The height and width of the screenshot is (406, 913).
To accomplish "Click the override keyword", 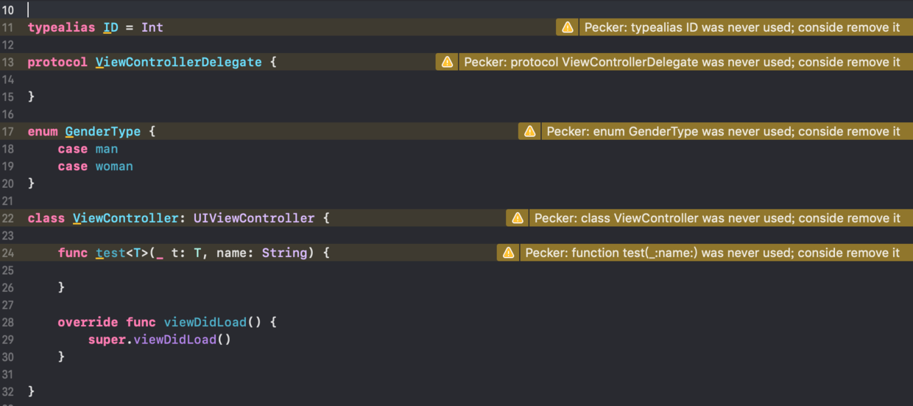I will [x=88, y=323].
